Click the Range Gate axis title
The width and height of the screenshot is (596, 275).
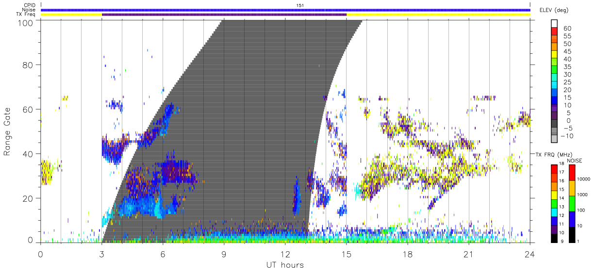click(x=7, y=131)
